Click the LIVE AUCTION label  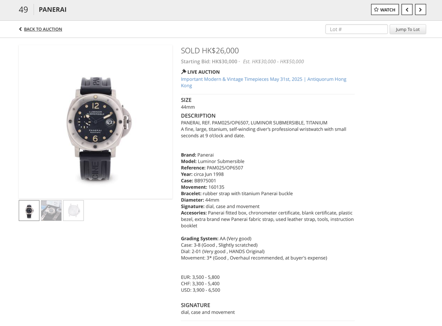point(204,72)
